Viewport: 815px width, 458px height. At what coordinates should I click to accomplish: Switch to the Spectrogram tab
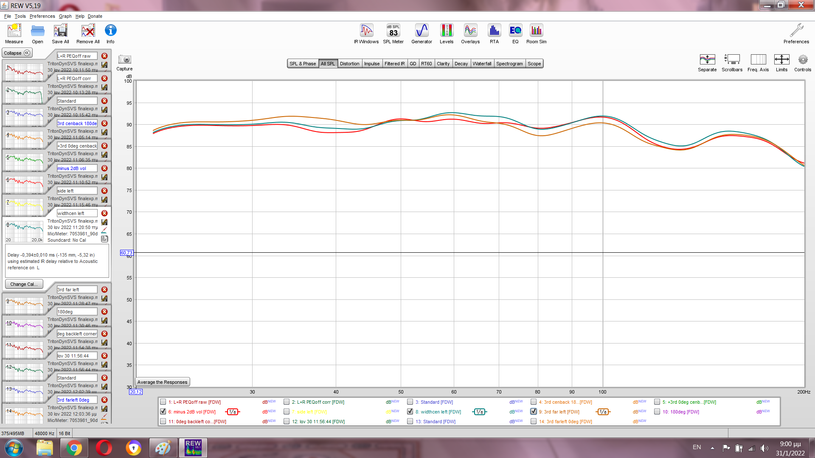509,64
